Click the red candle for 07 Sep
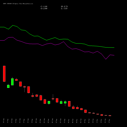 (x=86, y=111)
